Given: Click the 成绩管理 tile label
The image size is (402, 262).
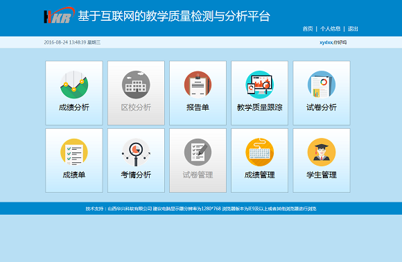Looking at the screenshot, I should [259, 175].
